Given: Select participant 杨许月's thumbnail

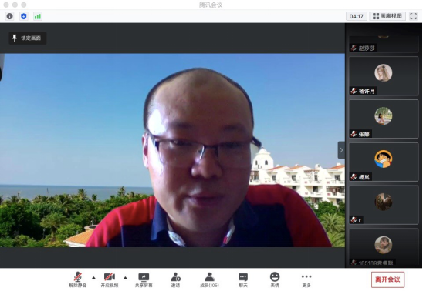Looking at the screenshot, I should [x=384, y=76].
